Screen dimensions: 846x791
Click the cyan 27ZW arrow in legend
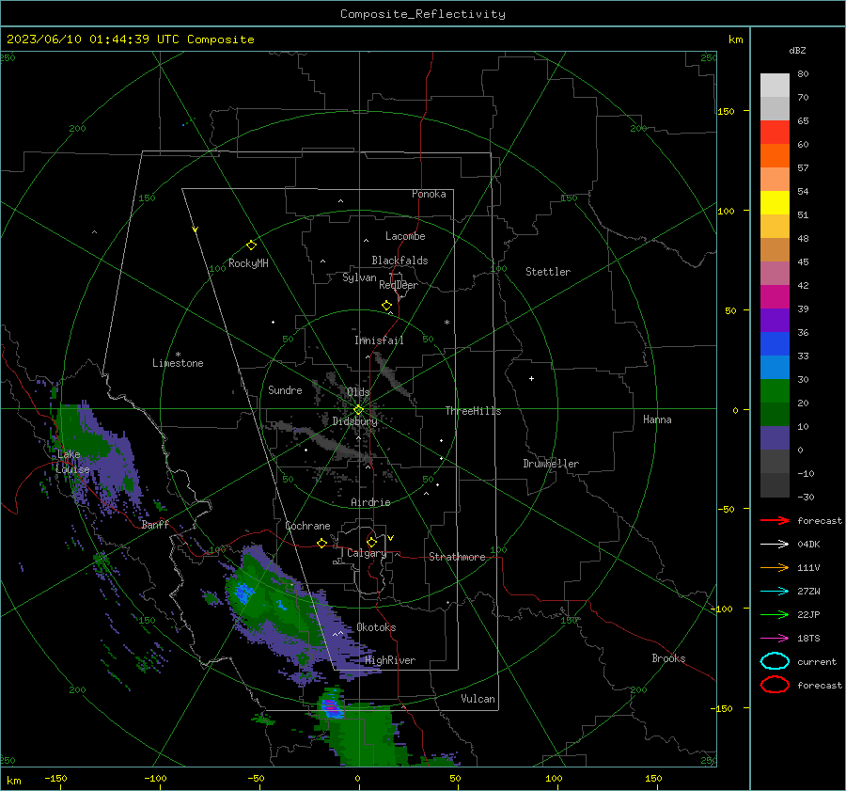point(775,592)
